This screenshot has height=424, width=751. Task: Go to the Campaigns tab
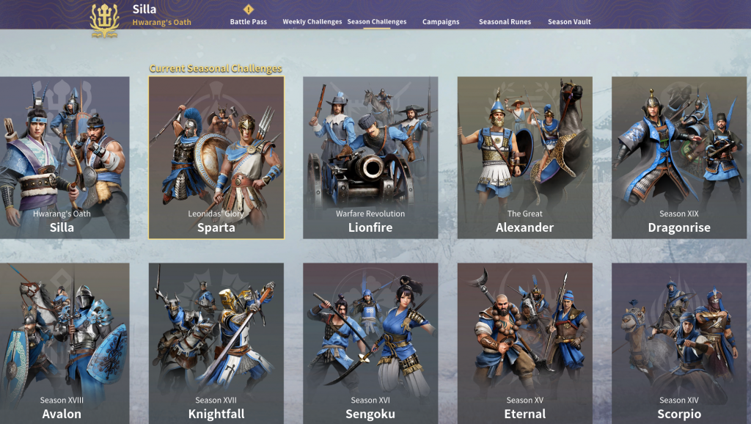point(441,21)
